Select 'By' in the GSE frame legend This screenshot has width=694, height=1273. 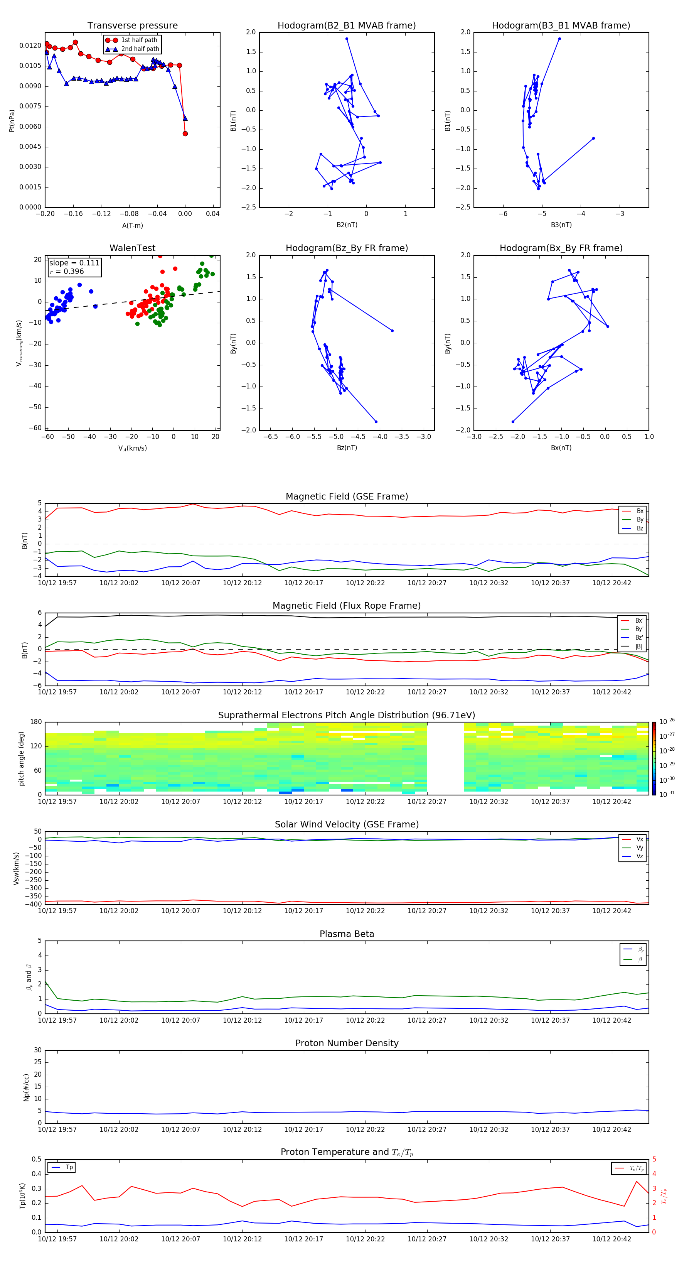[633, 519]
